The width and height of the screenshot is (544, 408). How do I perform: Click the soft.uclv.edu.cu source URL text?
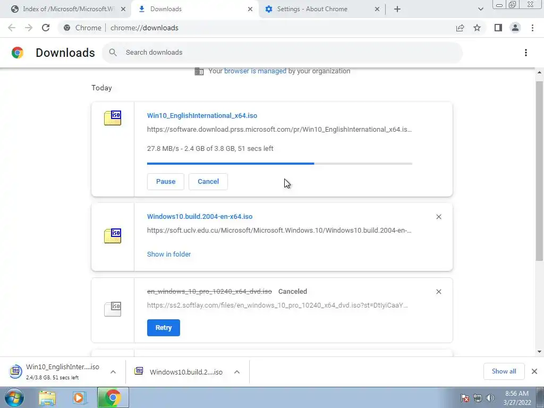279,231
